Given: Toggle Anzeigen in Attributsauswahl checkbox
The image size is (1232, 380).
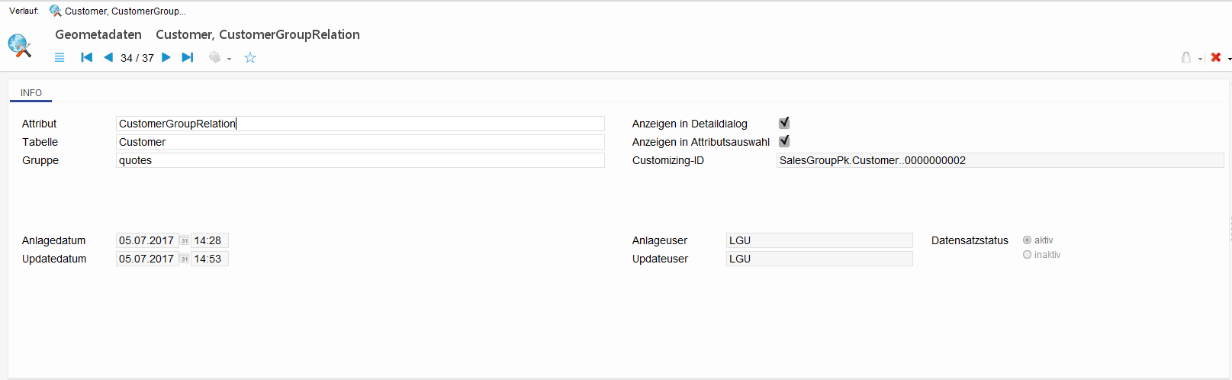Looking at the screenshot, I should tap(784, 141).
